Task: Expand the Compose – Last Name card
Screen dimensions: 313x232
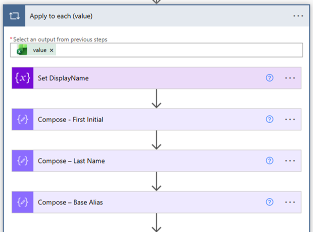Action: [156, 161]
